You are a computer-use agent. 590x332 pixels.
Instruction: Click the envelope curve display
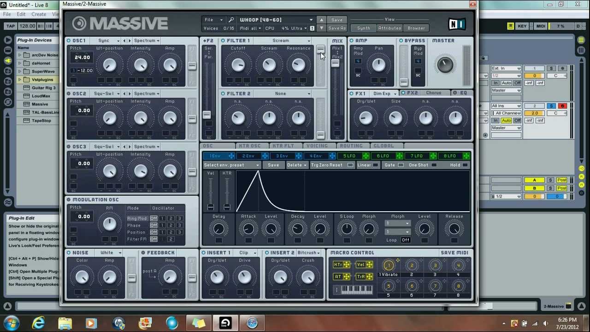coord(353,191)
